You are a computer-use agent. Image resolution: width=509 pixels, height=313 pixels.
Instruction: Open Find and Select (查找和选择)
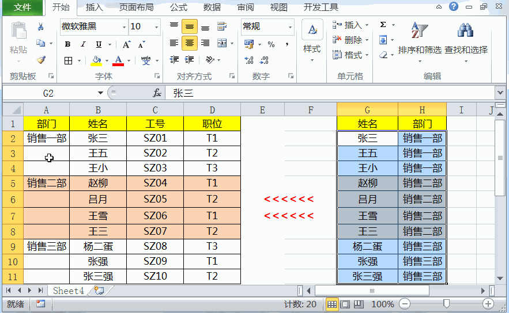(x=466, y=41)
